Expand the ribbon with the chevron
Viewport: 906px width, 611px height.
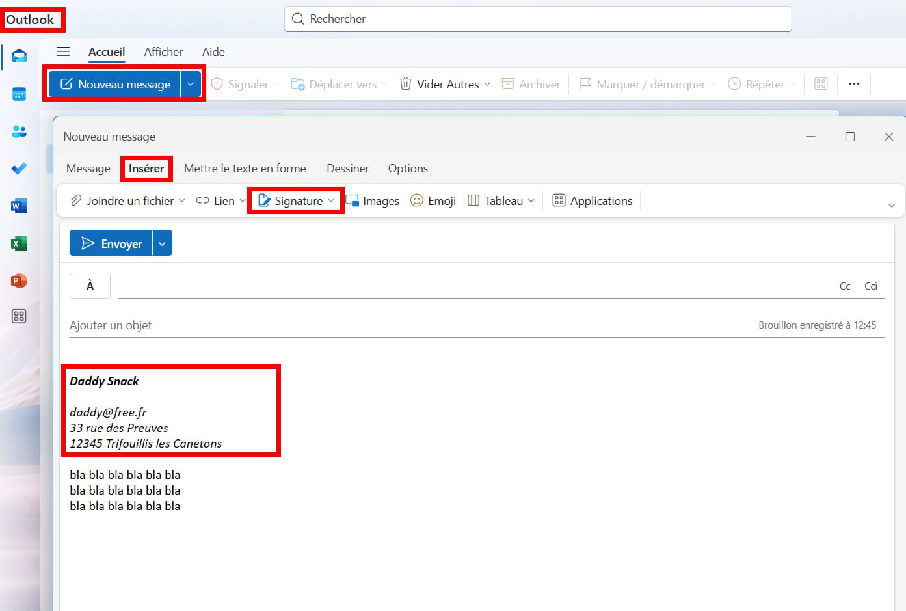pyautogui.click(x=891, y=205)
